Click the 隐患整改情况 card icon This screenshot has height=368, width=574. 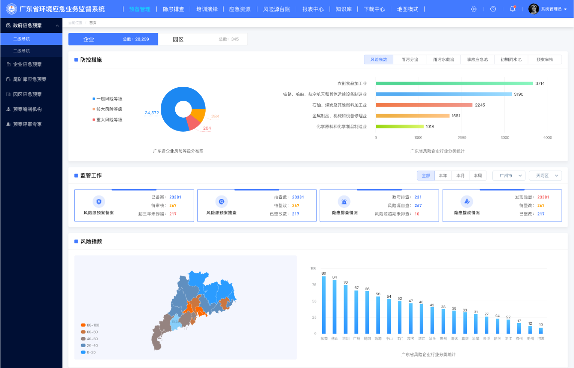pos(467,201)
